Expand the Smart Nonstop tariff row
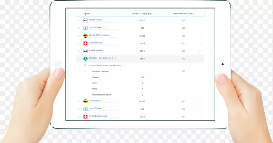This screenshot has width=273, height=143. [x=200, y=44]
